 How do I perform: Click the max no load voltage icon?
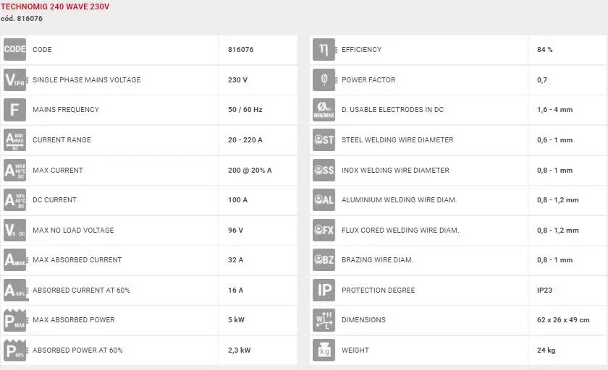[14, 231]
